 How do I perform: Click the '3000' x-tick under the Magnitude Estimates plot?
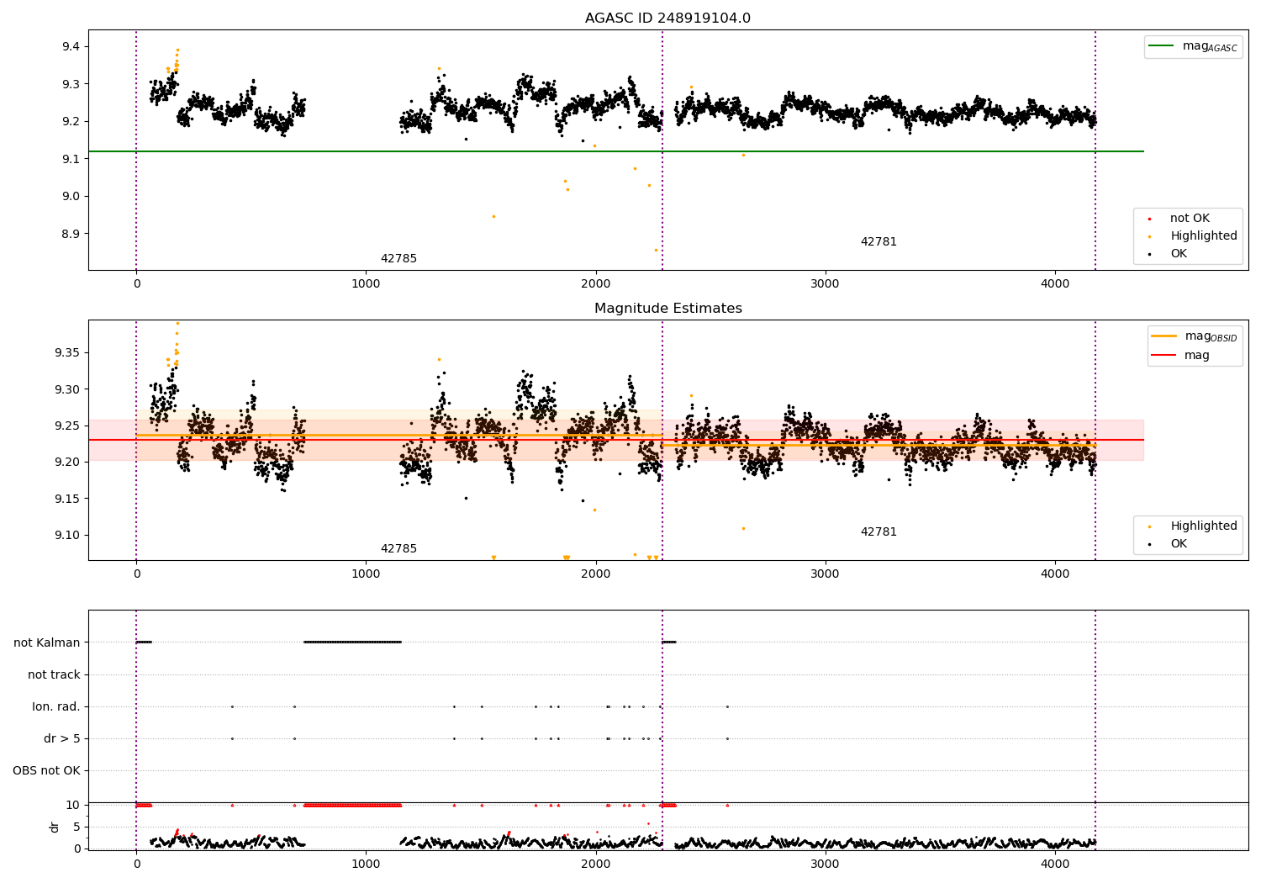(x=826, y=574)
